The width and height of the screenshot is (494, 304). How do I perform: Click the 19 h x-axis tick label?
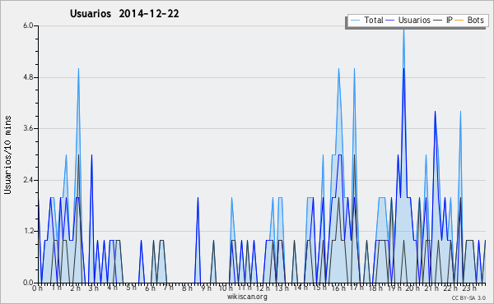click(x=394, y=288)
